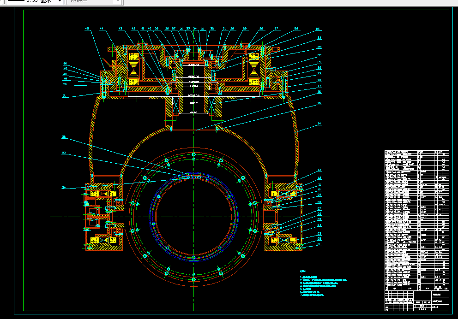
Task: Select balloon number 03 label
Action: pos(319,234)
